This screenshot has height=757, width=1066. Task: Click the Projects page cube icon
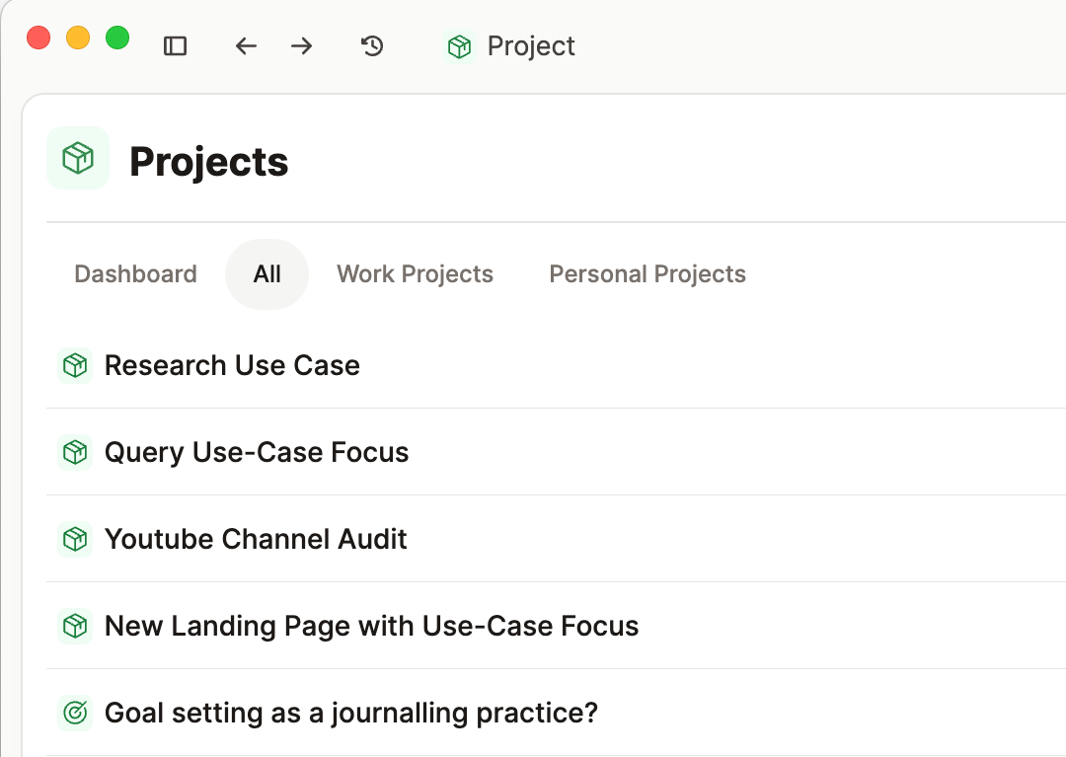pyautogui.click(x=77, y=158)
